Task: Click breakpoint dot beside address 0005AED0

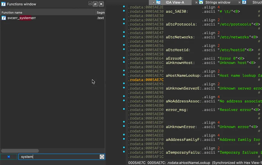Action: 124,109
